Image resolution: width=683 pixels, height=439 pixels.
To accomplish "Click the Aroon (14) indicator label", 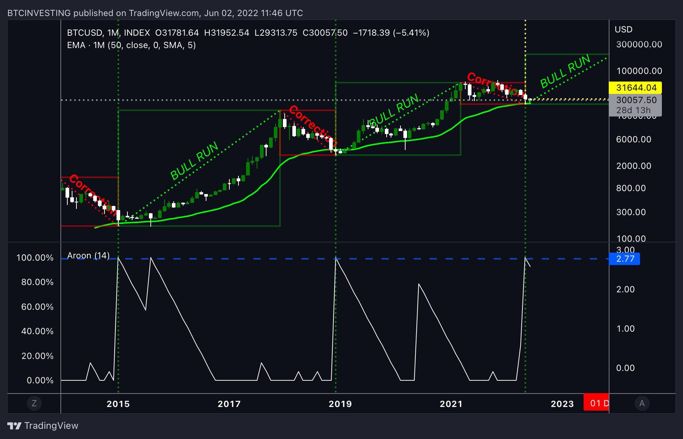I will tap(88, 256).
